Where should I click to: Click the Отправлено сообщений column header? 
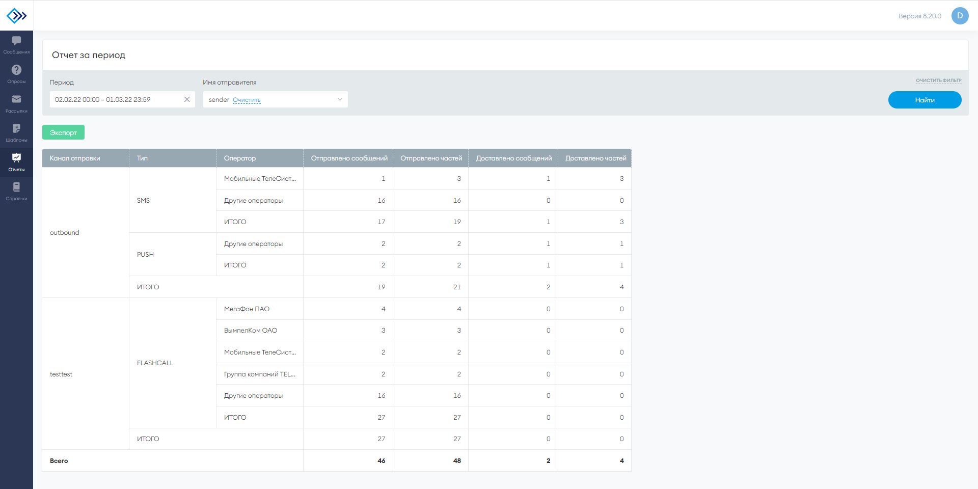(348, 158)
